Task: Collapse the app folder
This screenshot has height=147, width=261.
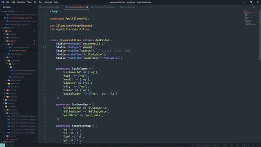Action: point(19,31)
